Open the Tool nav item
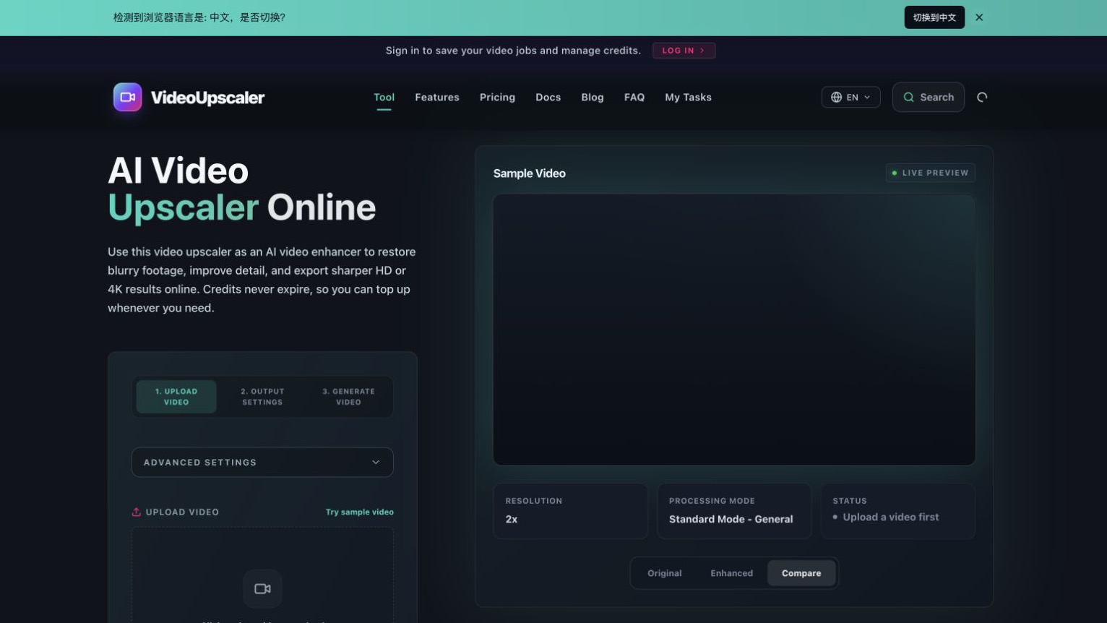The image size is (1107, 623). tap(384, 97)
